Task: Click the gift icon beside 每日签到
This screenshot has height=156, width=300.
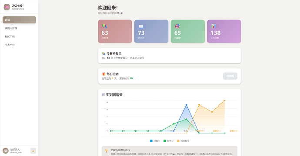Action: [103, 74]
